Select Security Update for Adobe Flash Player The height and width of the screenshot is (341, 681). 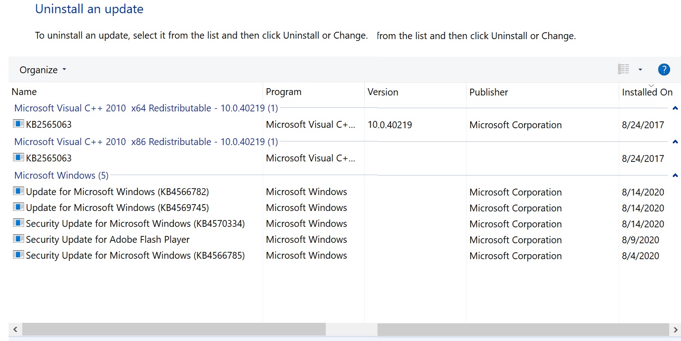point(108,240)
